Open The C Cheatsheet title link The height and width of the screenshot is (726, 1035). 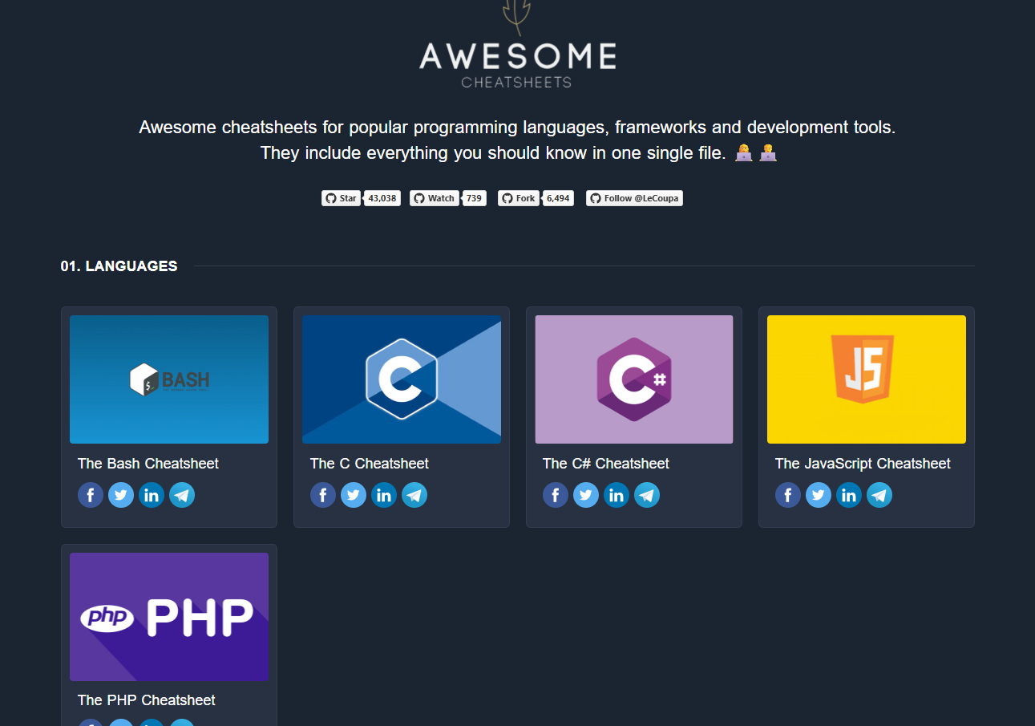370,464
